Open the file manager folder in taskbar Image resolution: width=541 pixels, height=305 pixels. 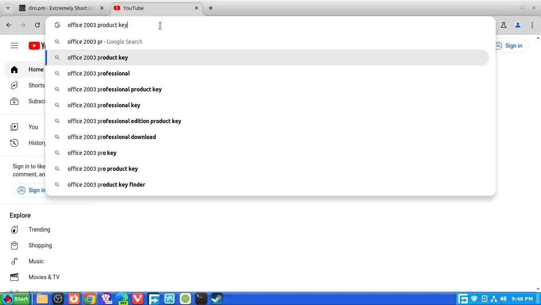pyautogui.click(x=42, y=299)
